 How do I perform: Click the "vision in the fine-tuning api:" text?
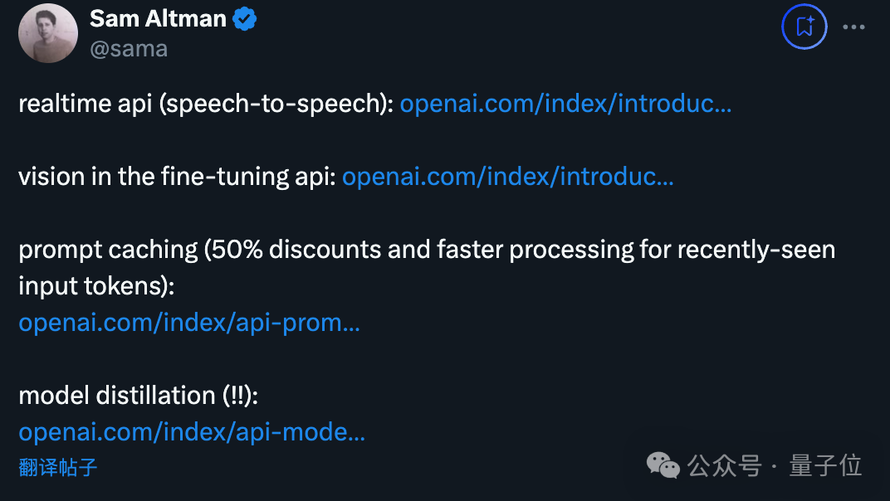177,177
